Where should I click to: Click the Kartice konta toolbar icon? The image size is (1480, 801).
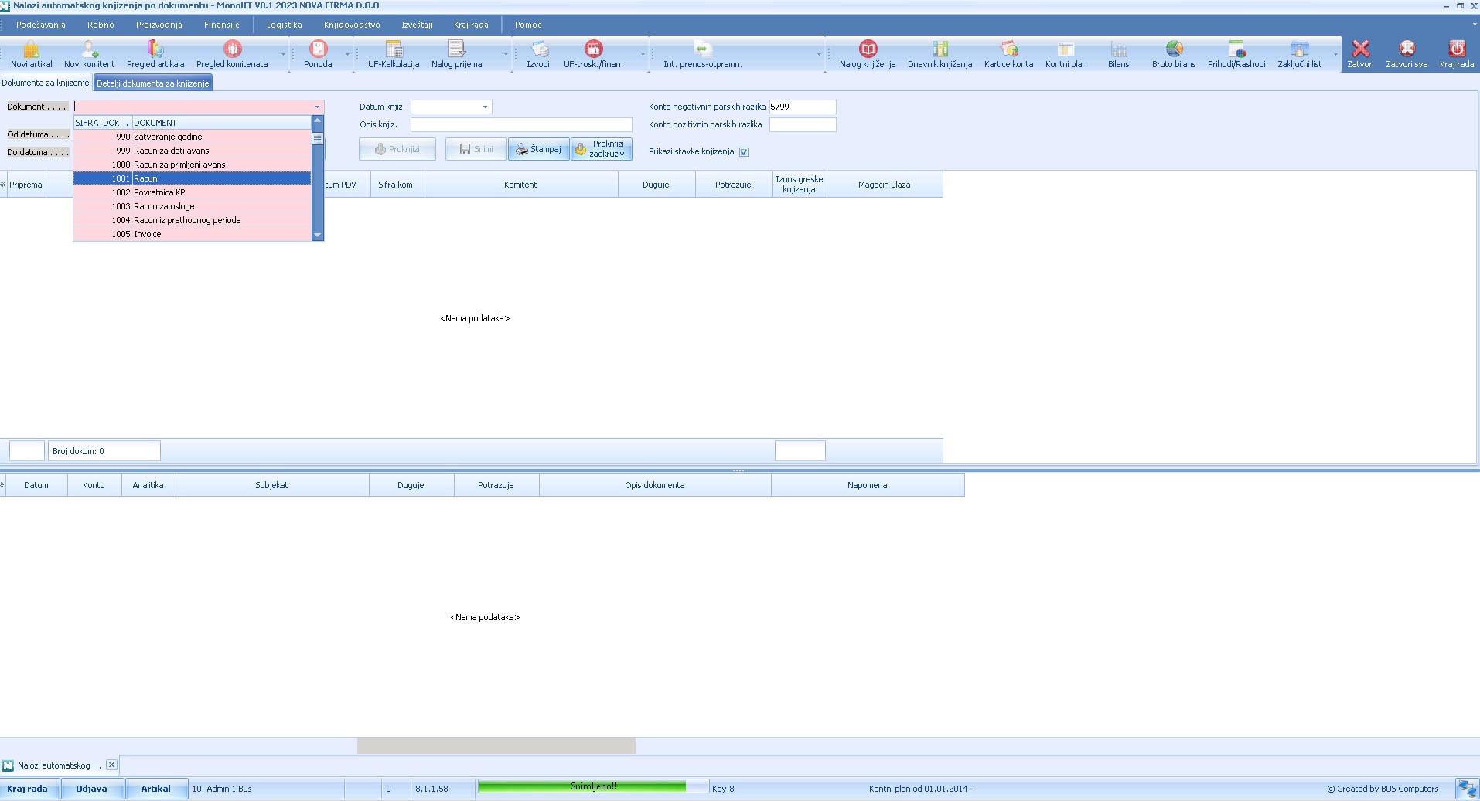(1008, 54)
